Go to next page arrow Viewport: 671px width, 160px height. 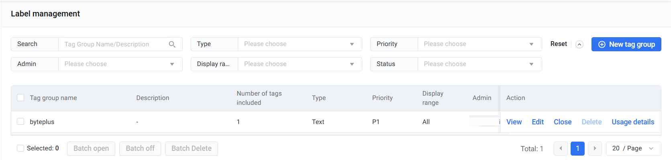[595, 148]
